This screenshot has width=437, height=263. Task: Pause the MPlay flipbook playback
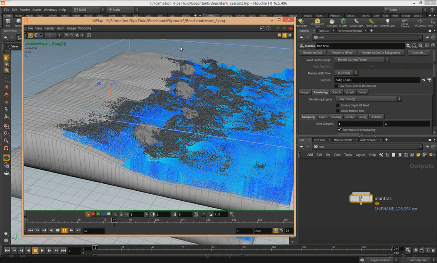64,230
